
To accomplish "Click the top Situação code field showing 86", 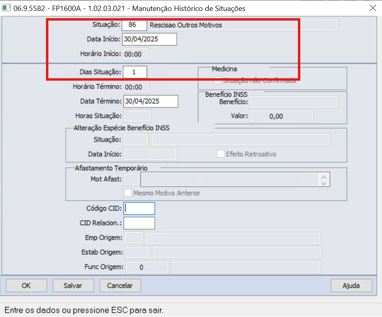I will click(134, 25).
